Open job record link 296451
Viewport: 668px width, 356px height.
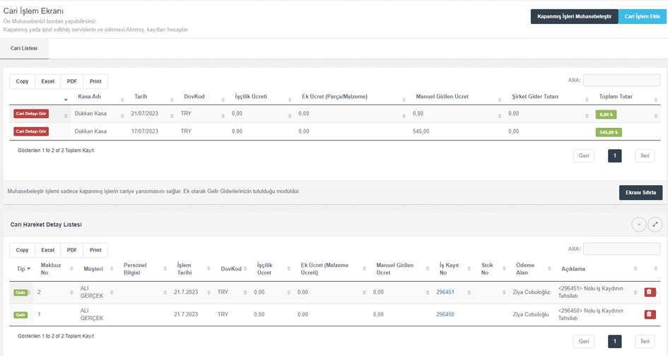coord(445,292)
